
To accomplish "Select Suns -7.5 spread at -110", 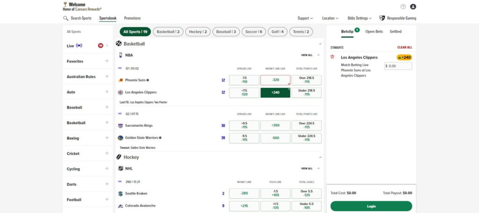I will (244, 80).
